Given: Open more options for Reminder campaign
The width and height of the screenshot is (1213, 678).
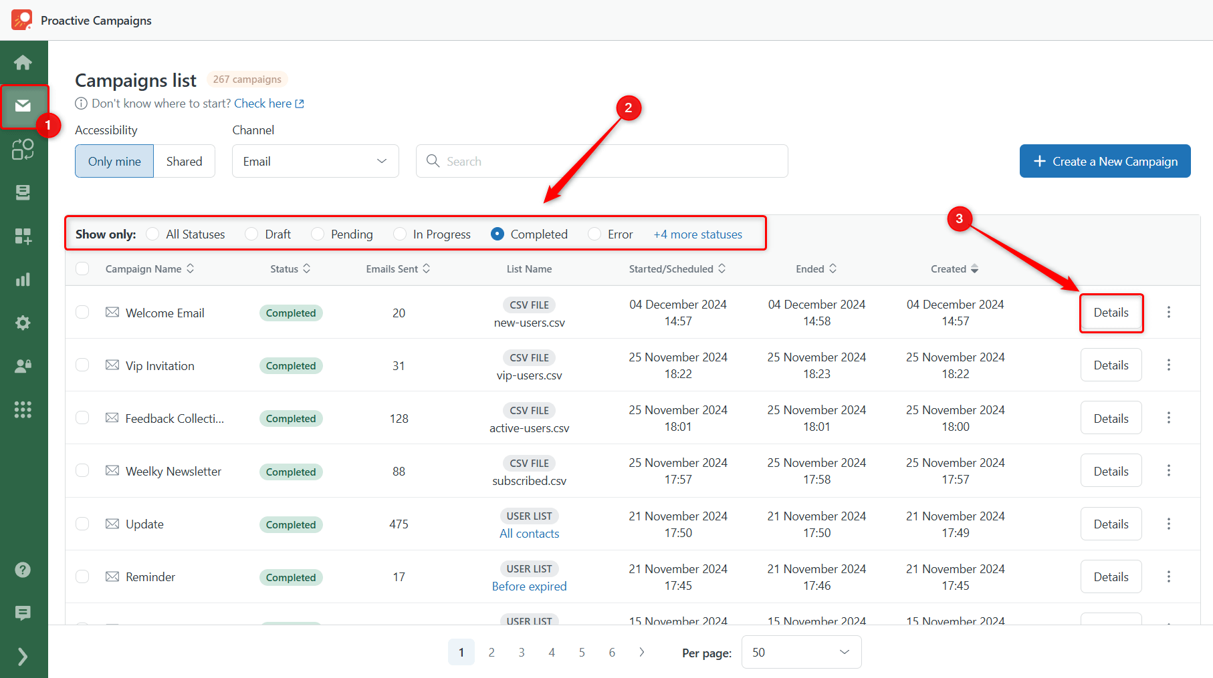Looking at the screenshot, I should (1169, 576).
